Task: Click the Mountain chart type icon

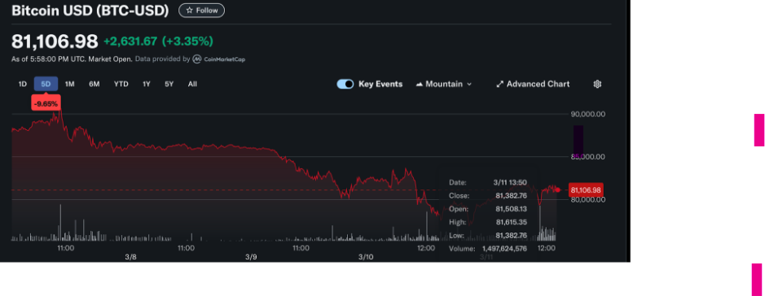Action: click(x=419, y=85)
